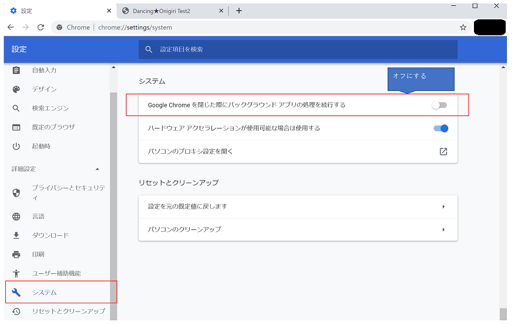Click the 起動時 power icon

(x=16, y=146)
